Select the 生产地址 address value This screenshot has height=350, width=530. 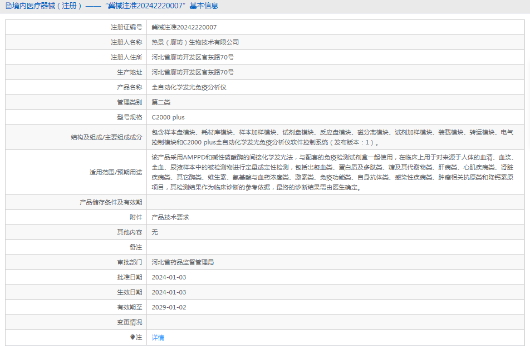click(x=193, y=72)
